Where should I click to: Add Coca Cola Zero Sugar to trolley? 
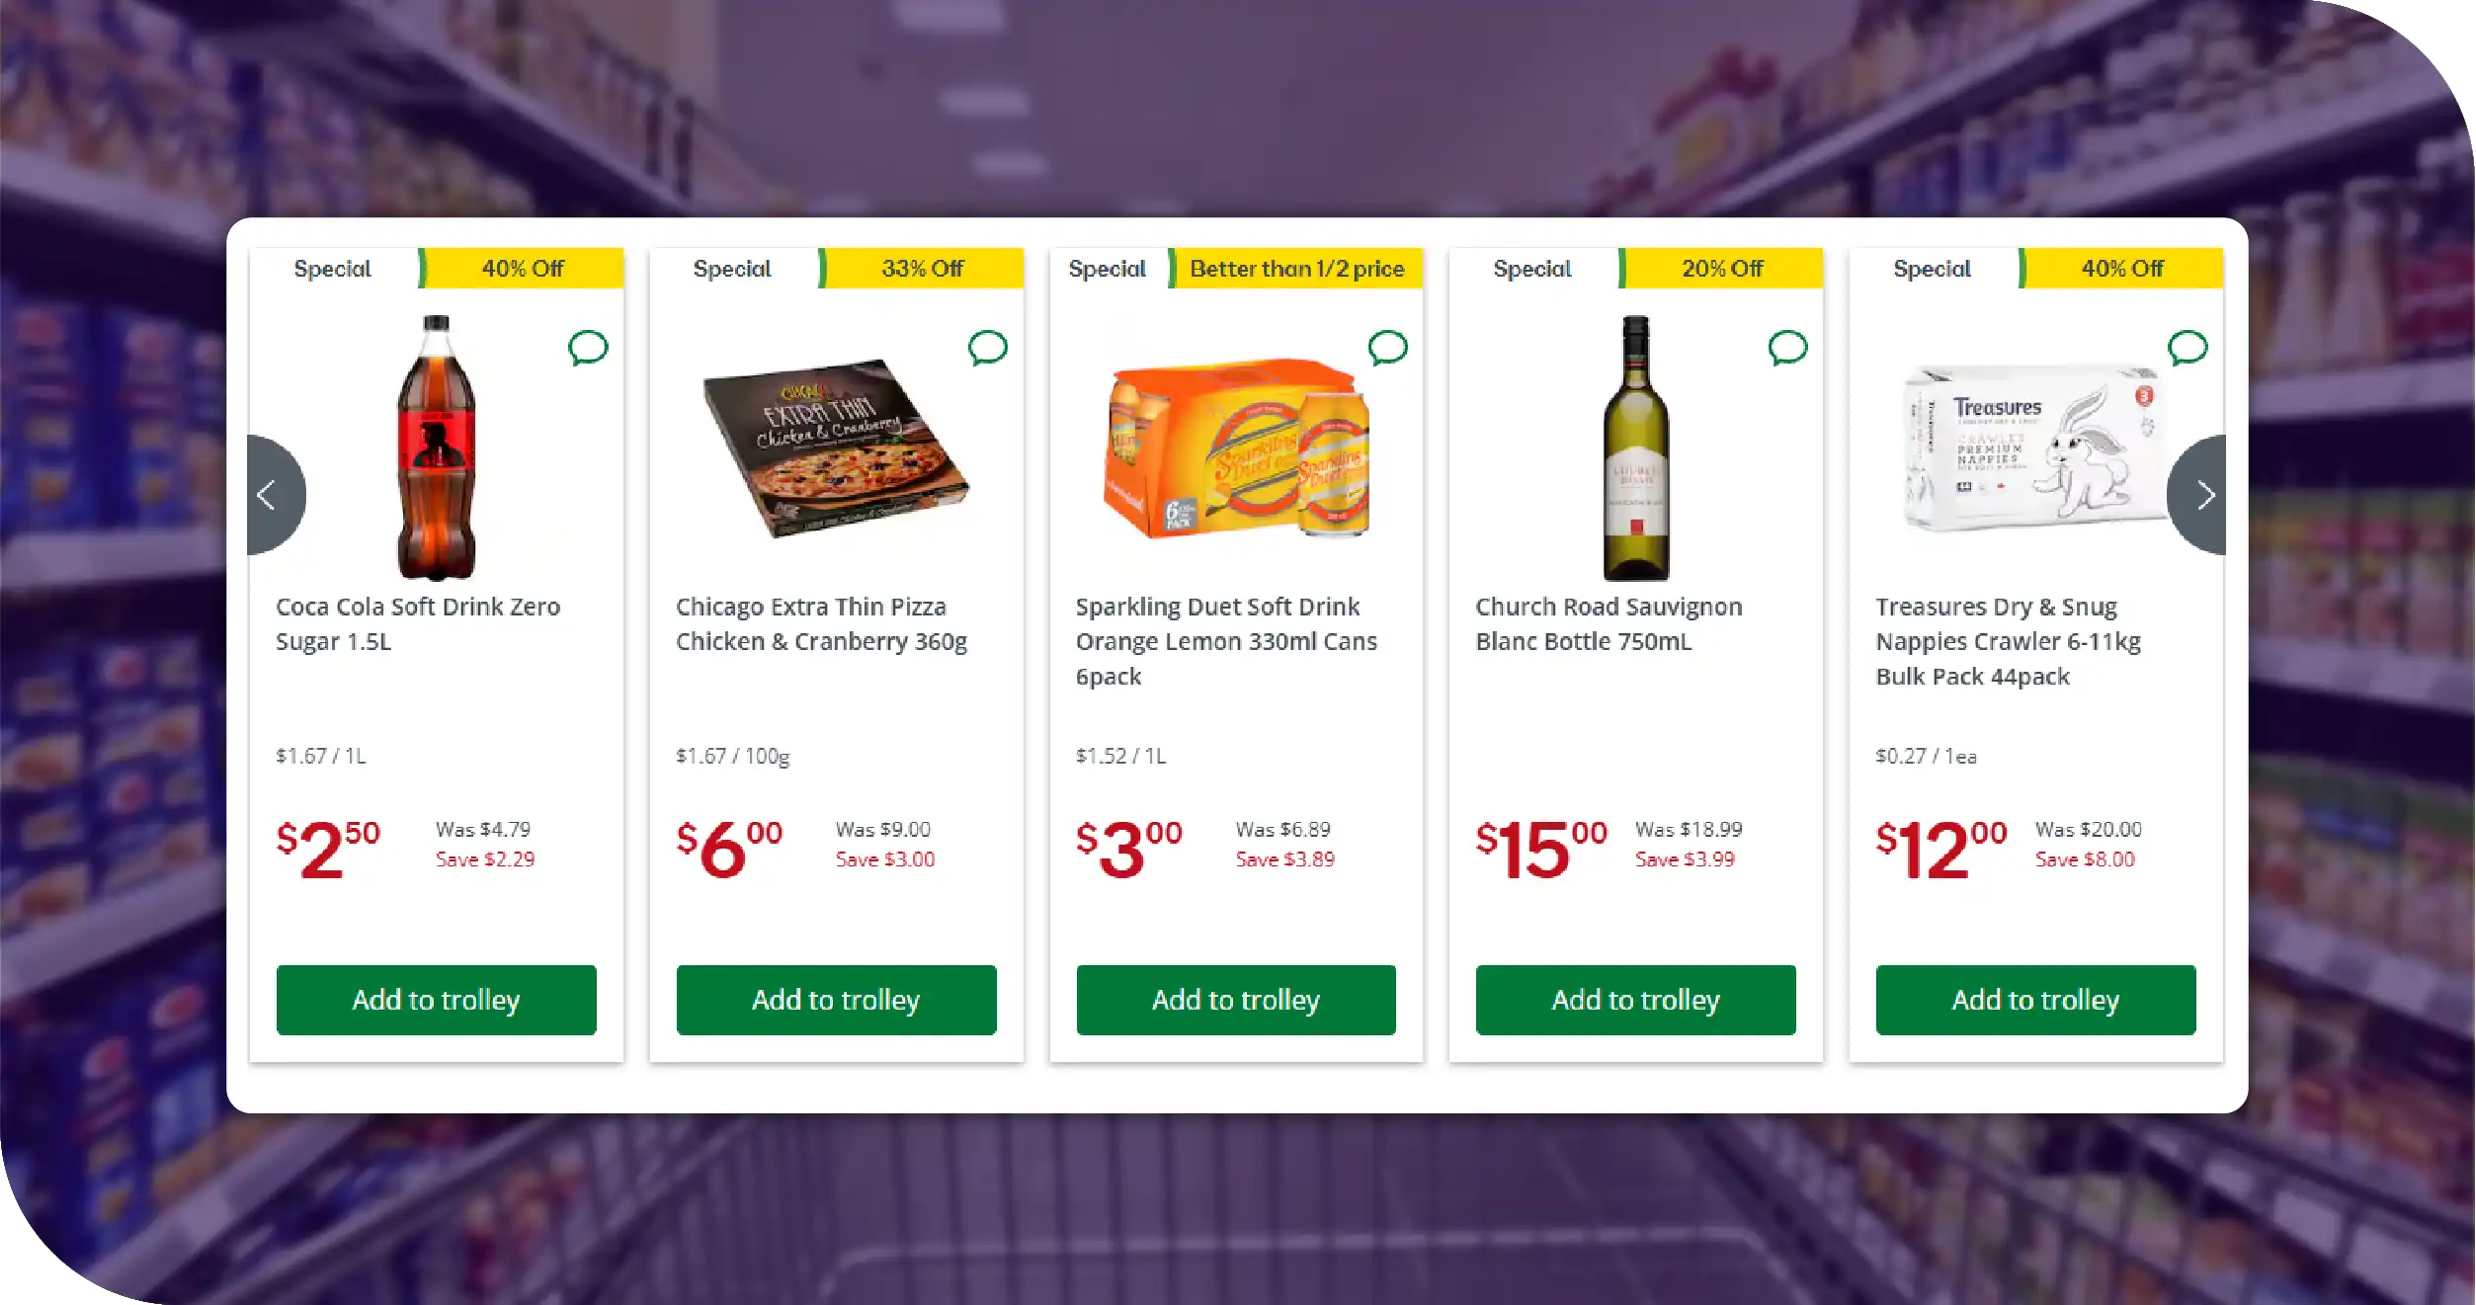click(x=436, y=1000)
